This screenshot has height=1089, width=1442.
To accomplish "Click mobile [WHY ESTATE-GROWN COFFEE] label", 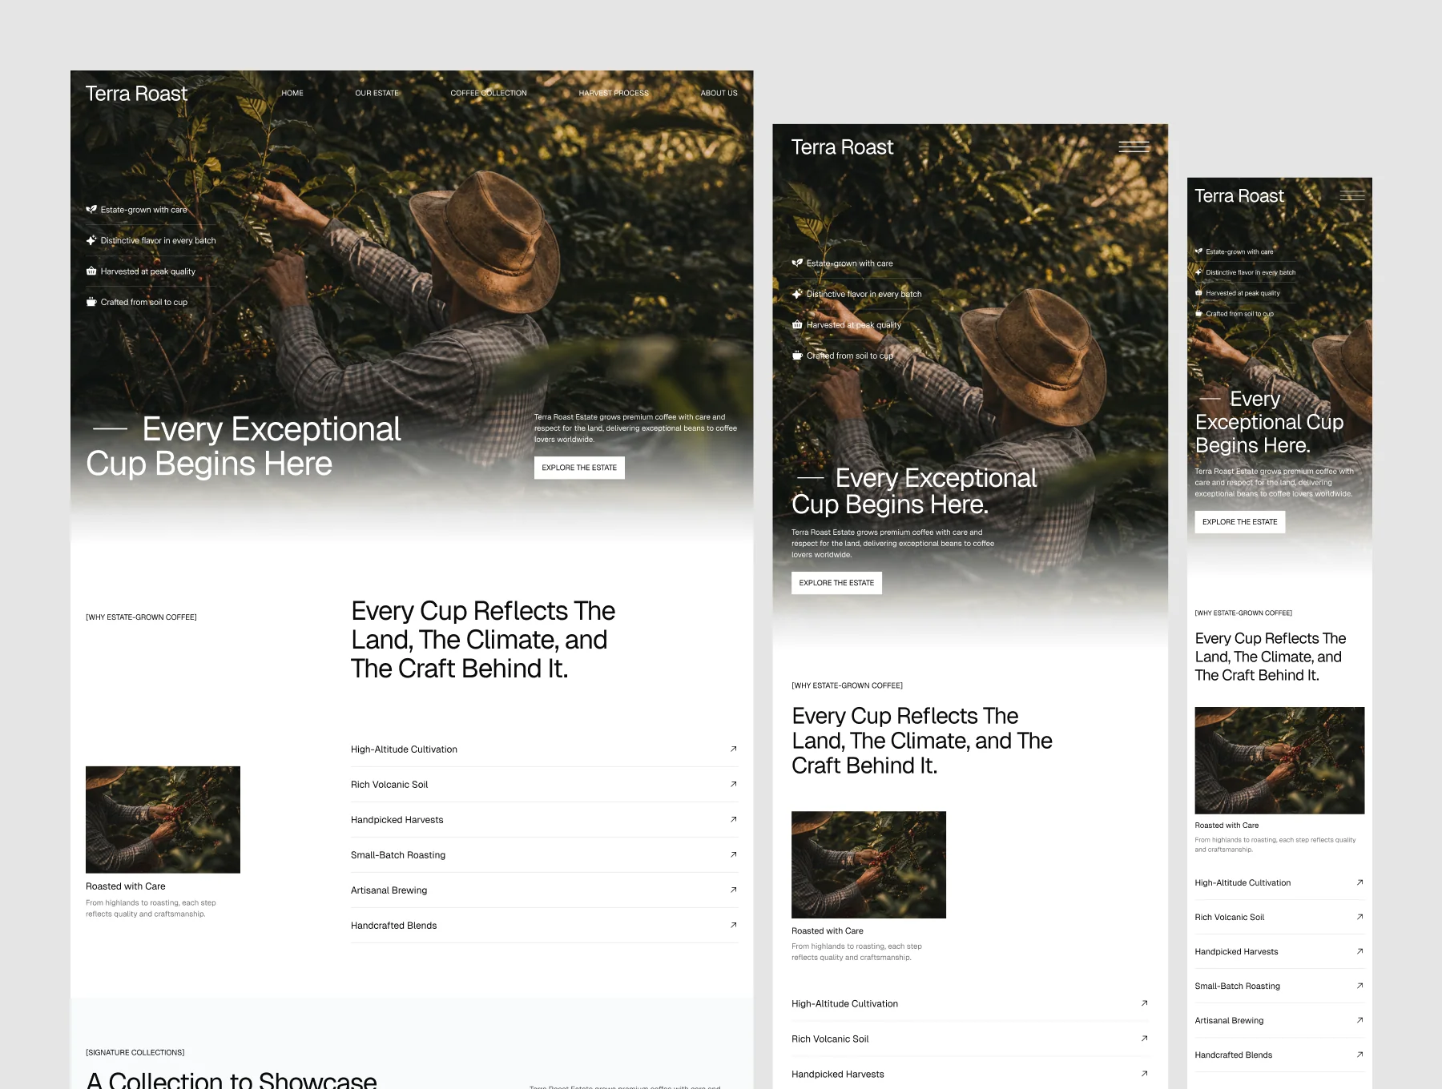I will 1243,613.
